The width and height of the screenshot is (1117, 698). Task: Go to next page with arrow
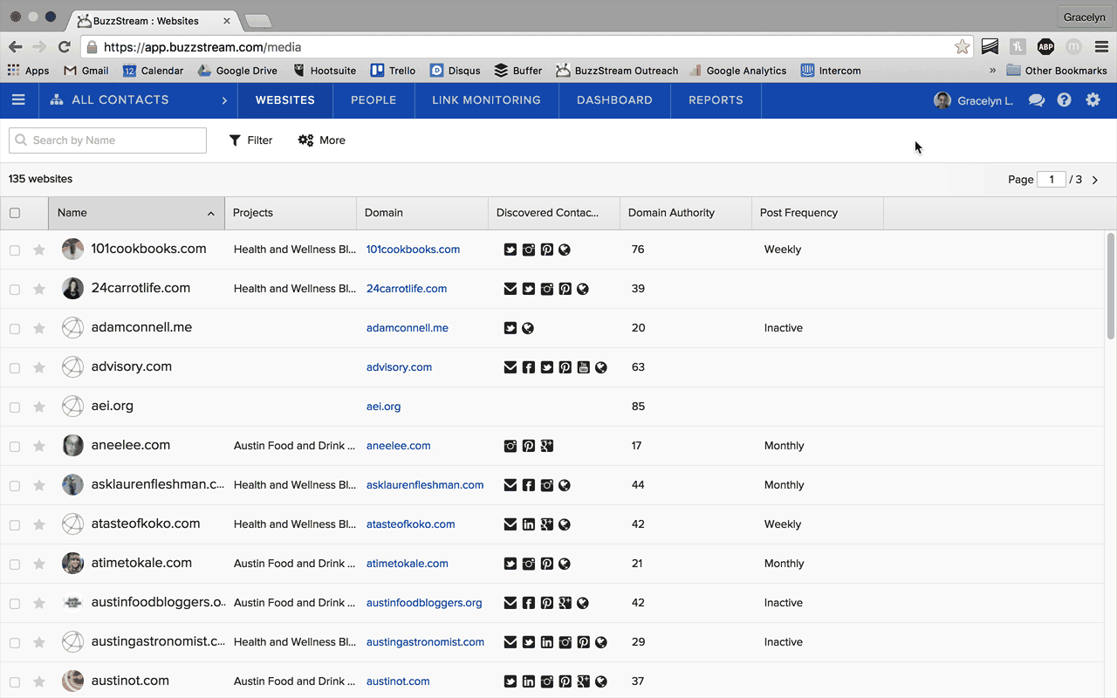tap(1095, 180)
